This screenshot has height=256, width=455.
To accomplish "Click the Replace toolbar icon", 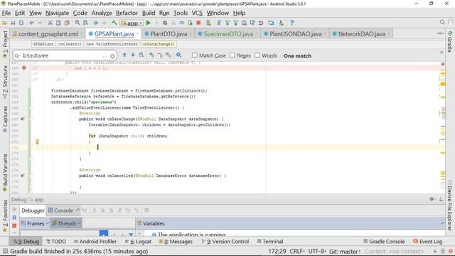I will pos(85,23).
